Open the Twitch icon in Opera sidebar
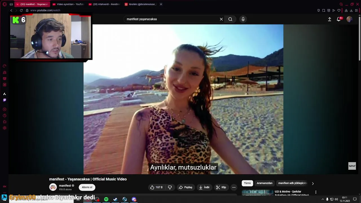Screen dimensions: 361x203 (5, 100)
